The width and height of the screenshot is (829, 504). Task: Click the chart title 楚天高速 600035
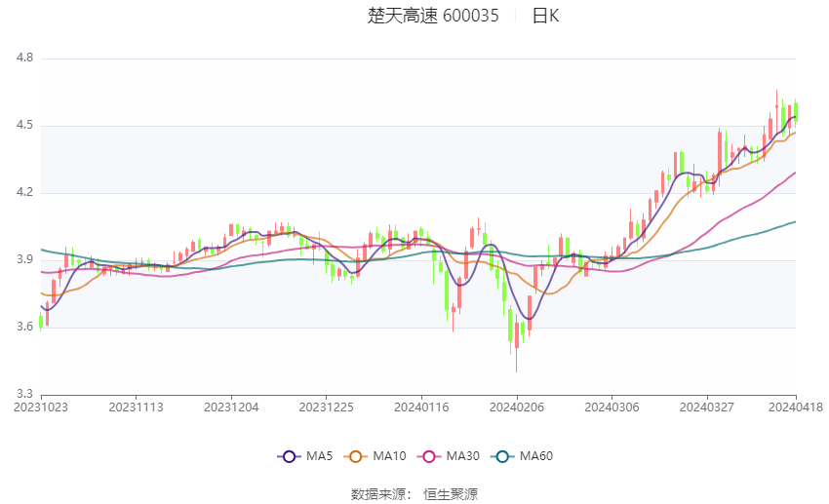coord(433,16)
